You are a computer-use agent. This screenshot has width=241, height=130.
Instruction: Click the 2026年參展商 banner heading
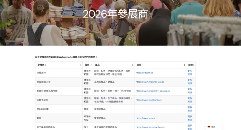[116, 14]
